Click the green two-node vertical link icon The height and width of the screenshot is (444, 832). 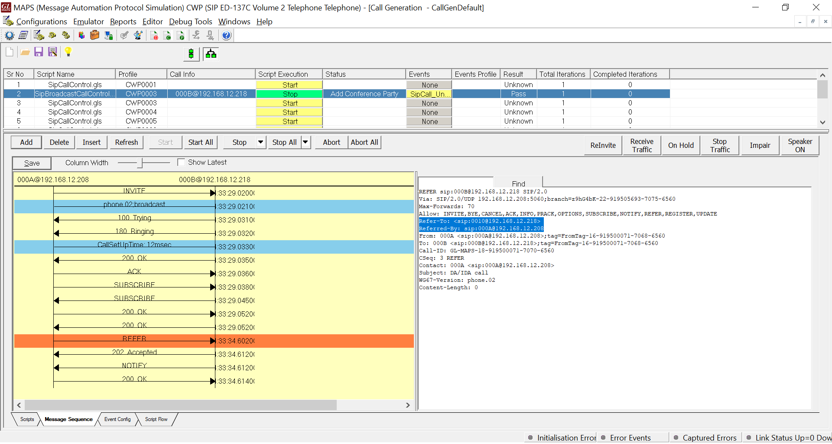tap(191, 54)
